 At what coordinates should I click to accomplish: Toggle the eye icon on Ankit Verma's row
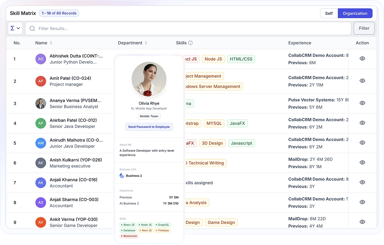click(362, 222)
